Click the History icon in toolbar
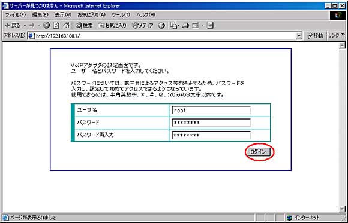 click(x=161, y=26)
